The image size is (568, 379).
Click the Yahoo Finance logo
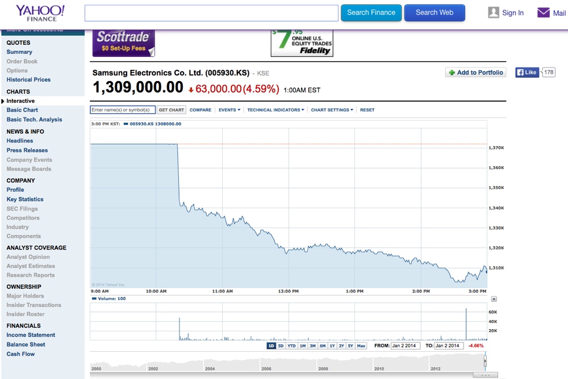coord(40,13)
